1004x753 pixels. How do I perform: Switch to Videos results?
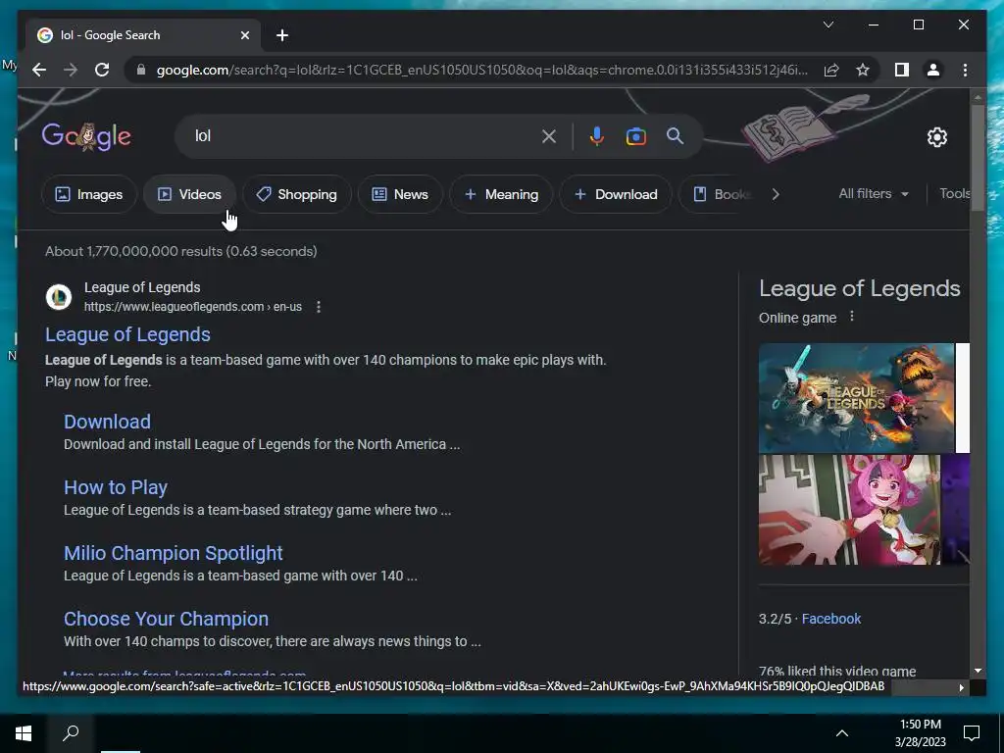189,194
